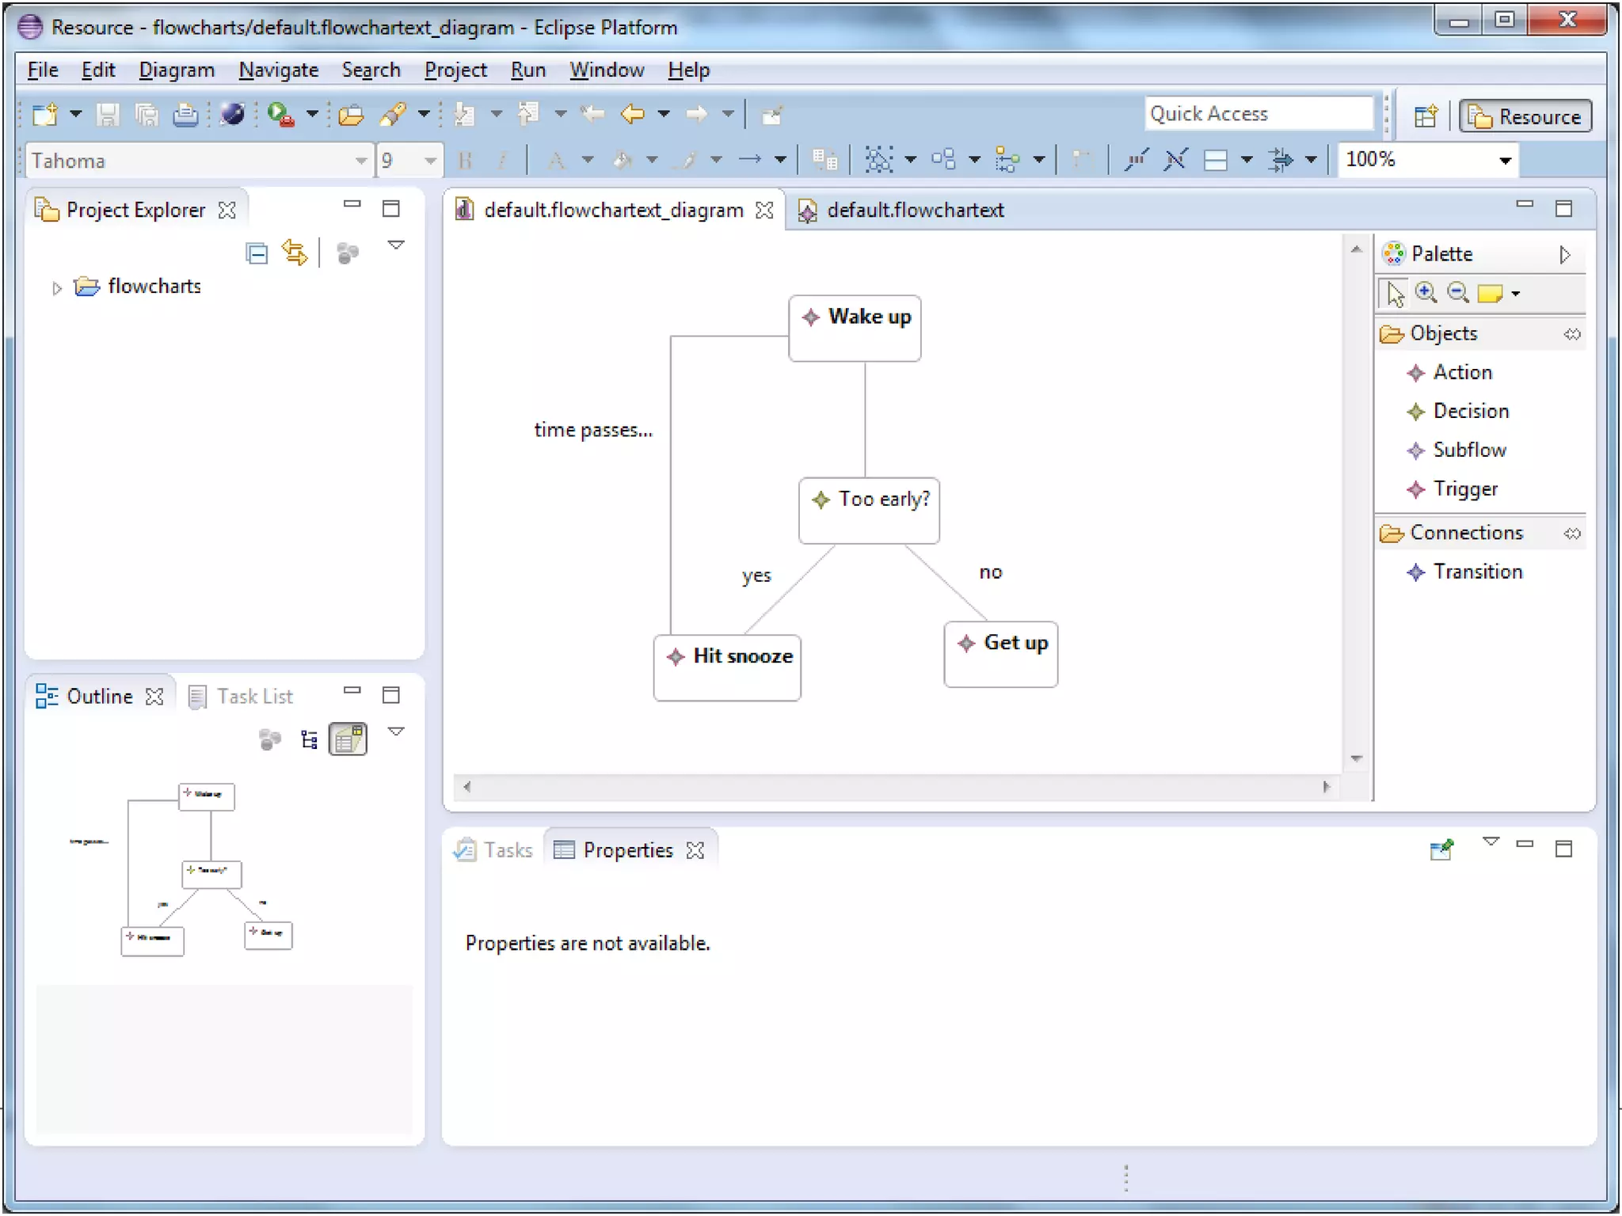
Task: Open the Tahoma font name dropdown
Action: [361, 161]
